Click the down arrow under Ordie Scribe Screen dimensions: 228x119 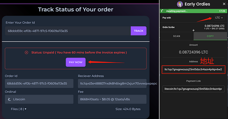tap(193, 30)
